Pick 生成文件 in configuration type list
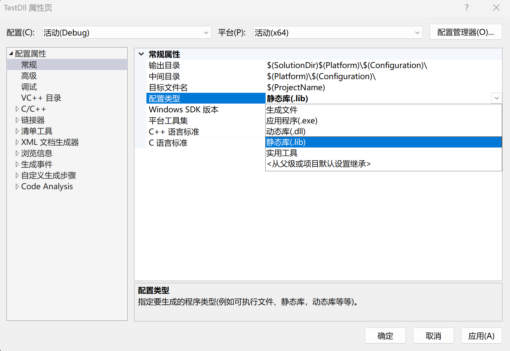 pyautogui.click(x=282, y=110)
